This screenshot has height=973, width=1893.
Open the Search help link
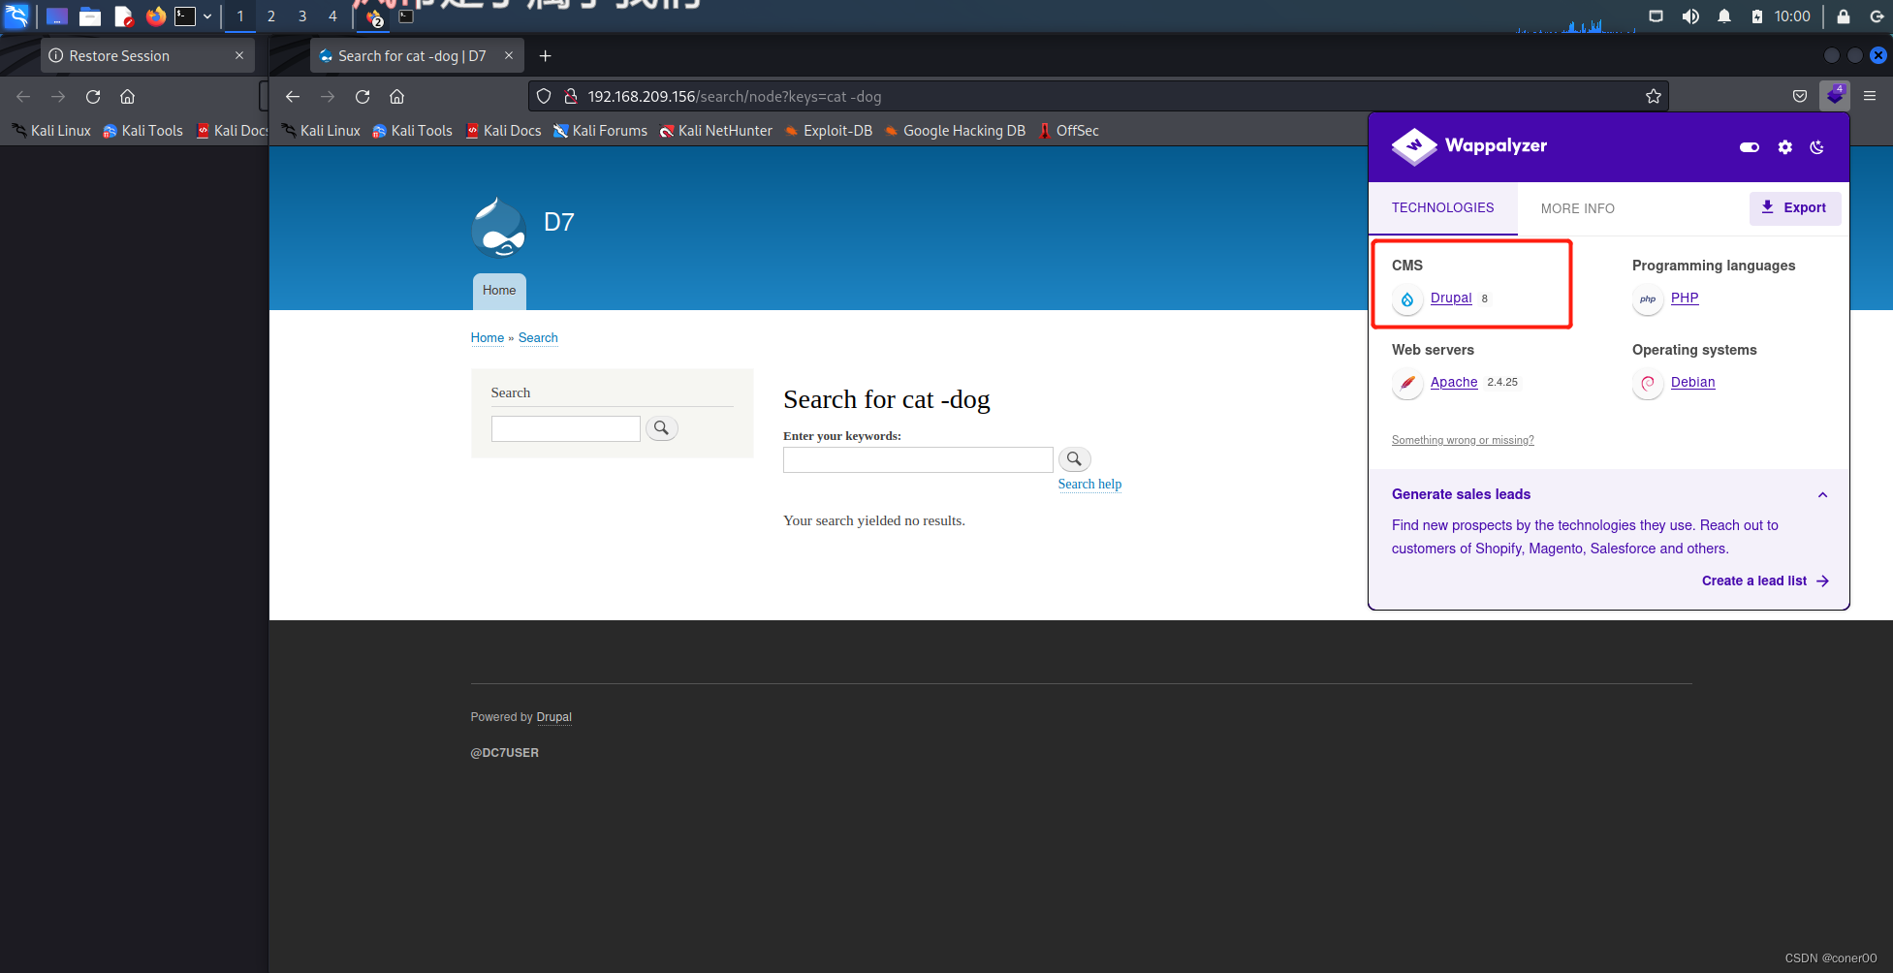pyautogui.click(x=1089, y=484)
